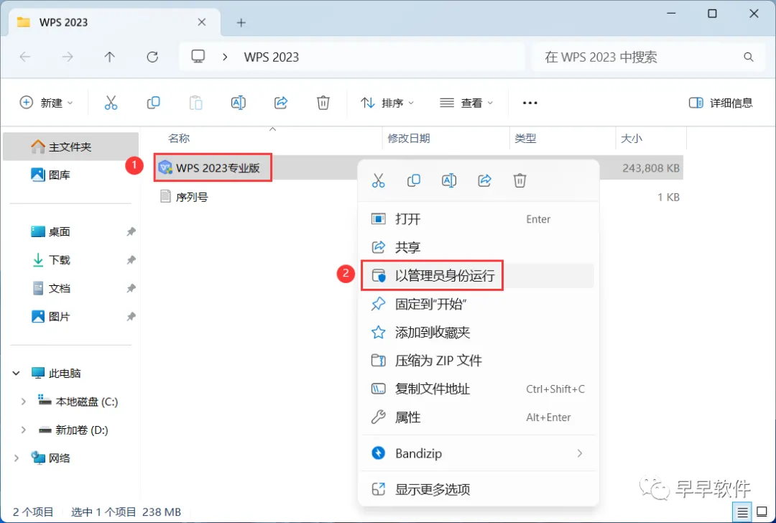The height and width of the screenshot is (523, 776).
Task: Sort by 类型 column header
Action: [x=525, y=138]
